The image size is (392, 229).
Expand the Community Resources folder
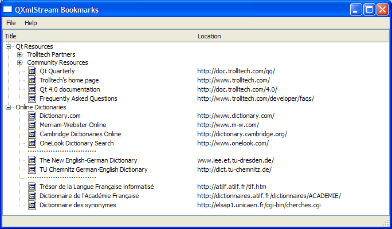click(20, 63)
